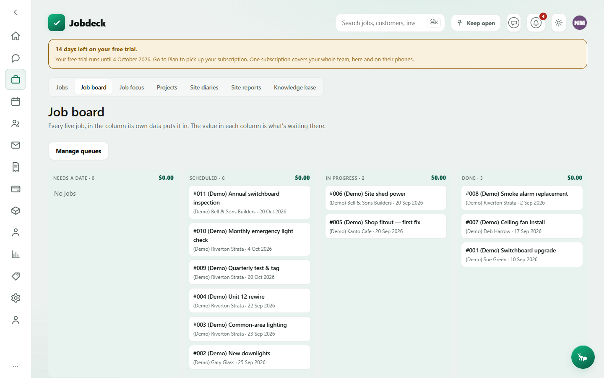This screenshot has height=378, width=604.
Task: Click the NEEDS A DATE column header
Action: pos(74,178)
